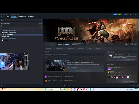Open the COMMUNITY tab
The image size is (139, 104).
[x=22, y=16]
